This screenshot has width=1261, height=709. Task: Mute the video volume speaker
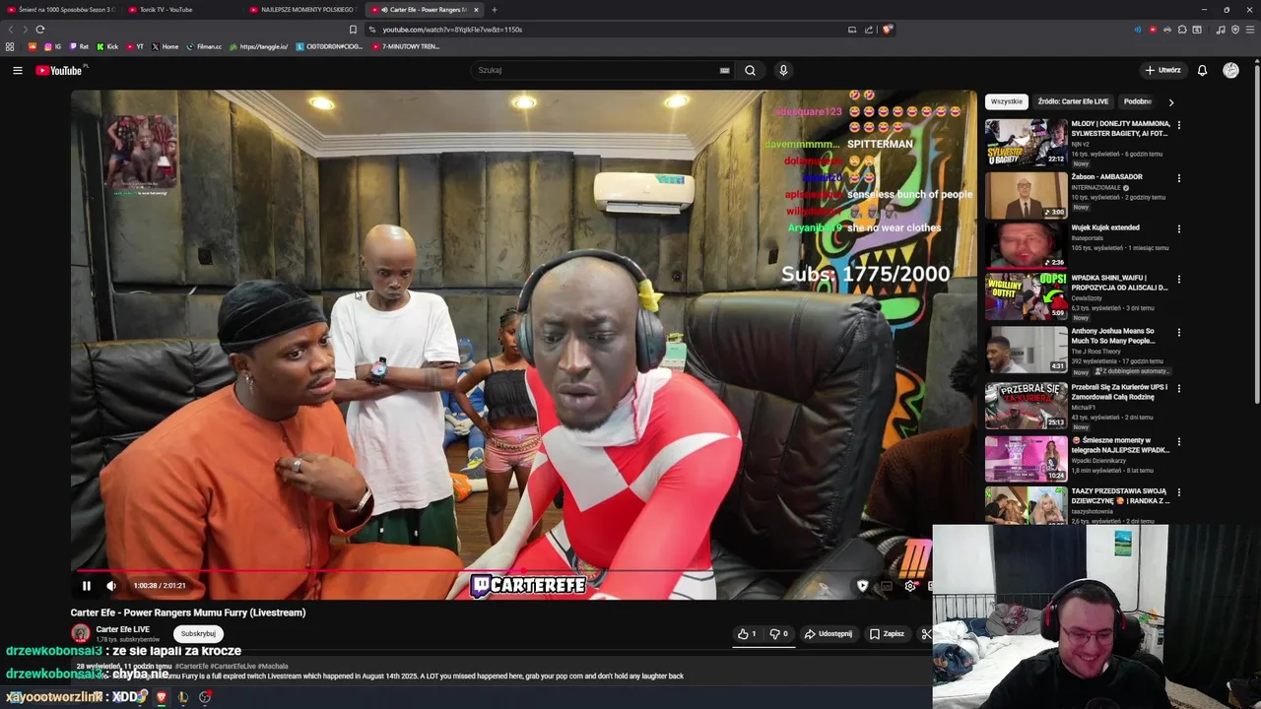[x=111, y=586]
